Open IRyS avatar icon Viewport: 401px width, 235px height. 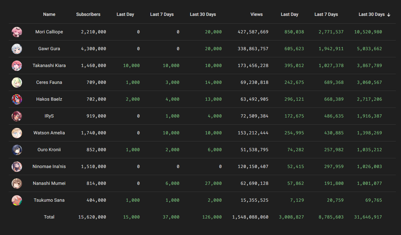[x=17, y=116]
